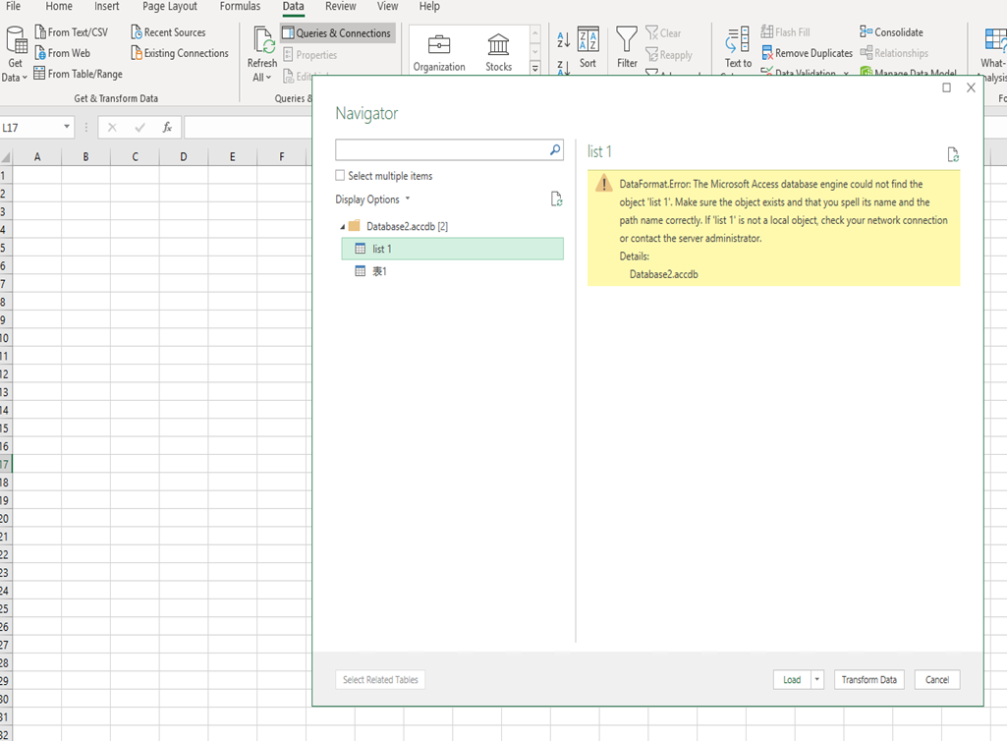Maximize the Navigator dialog
1007x741 pixels.
coord(947,87)
